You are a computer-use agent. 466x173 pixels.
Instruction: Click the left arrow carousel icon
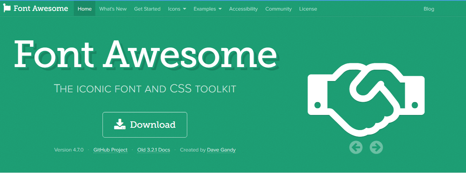(x=356, y=147)
